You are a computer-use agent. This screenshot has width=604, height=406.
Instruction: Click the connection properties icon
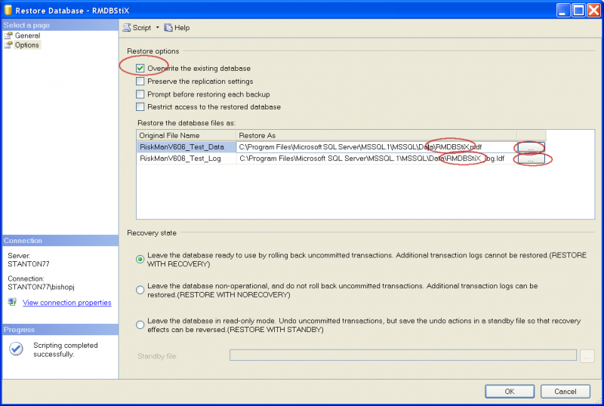12,302
